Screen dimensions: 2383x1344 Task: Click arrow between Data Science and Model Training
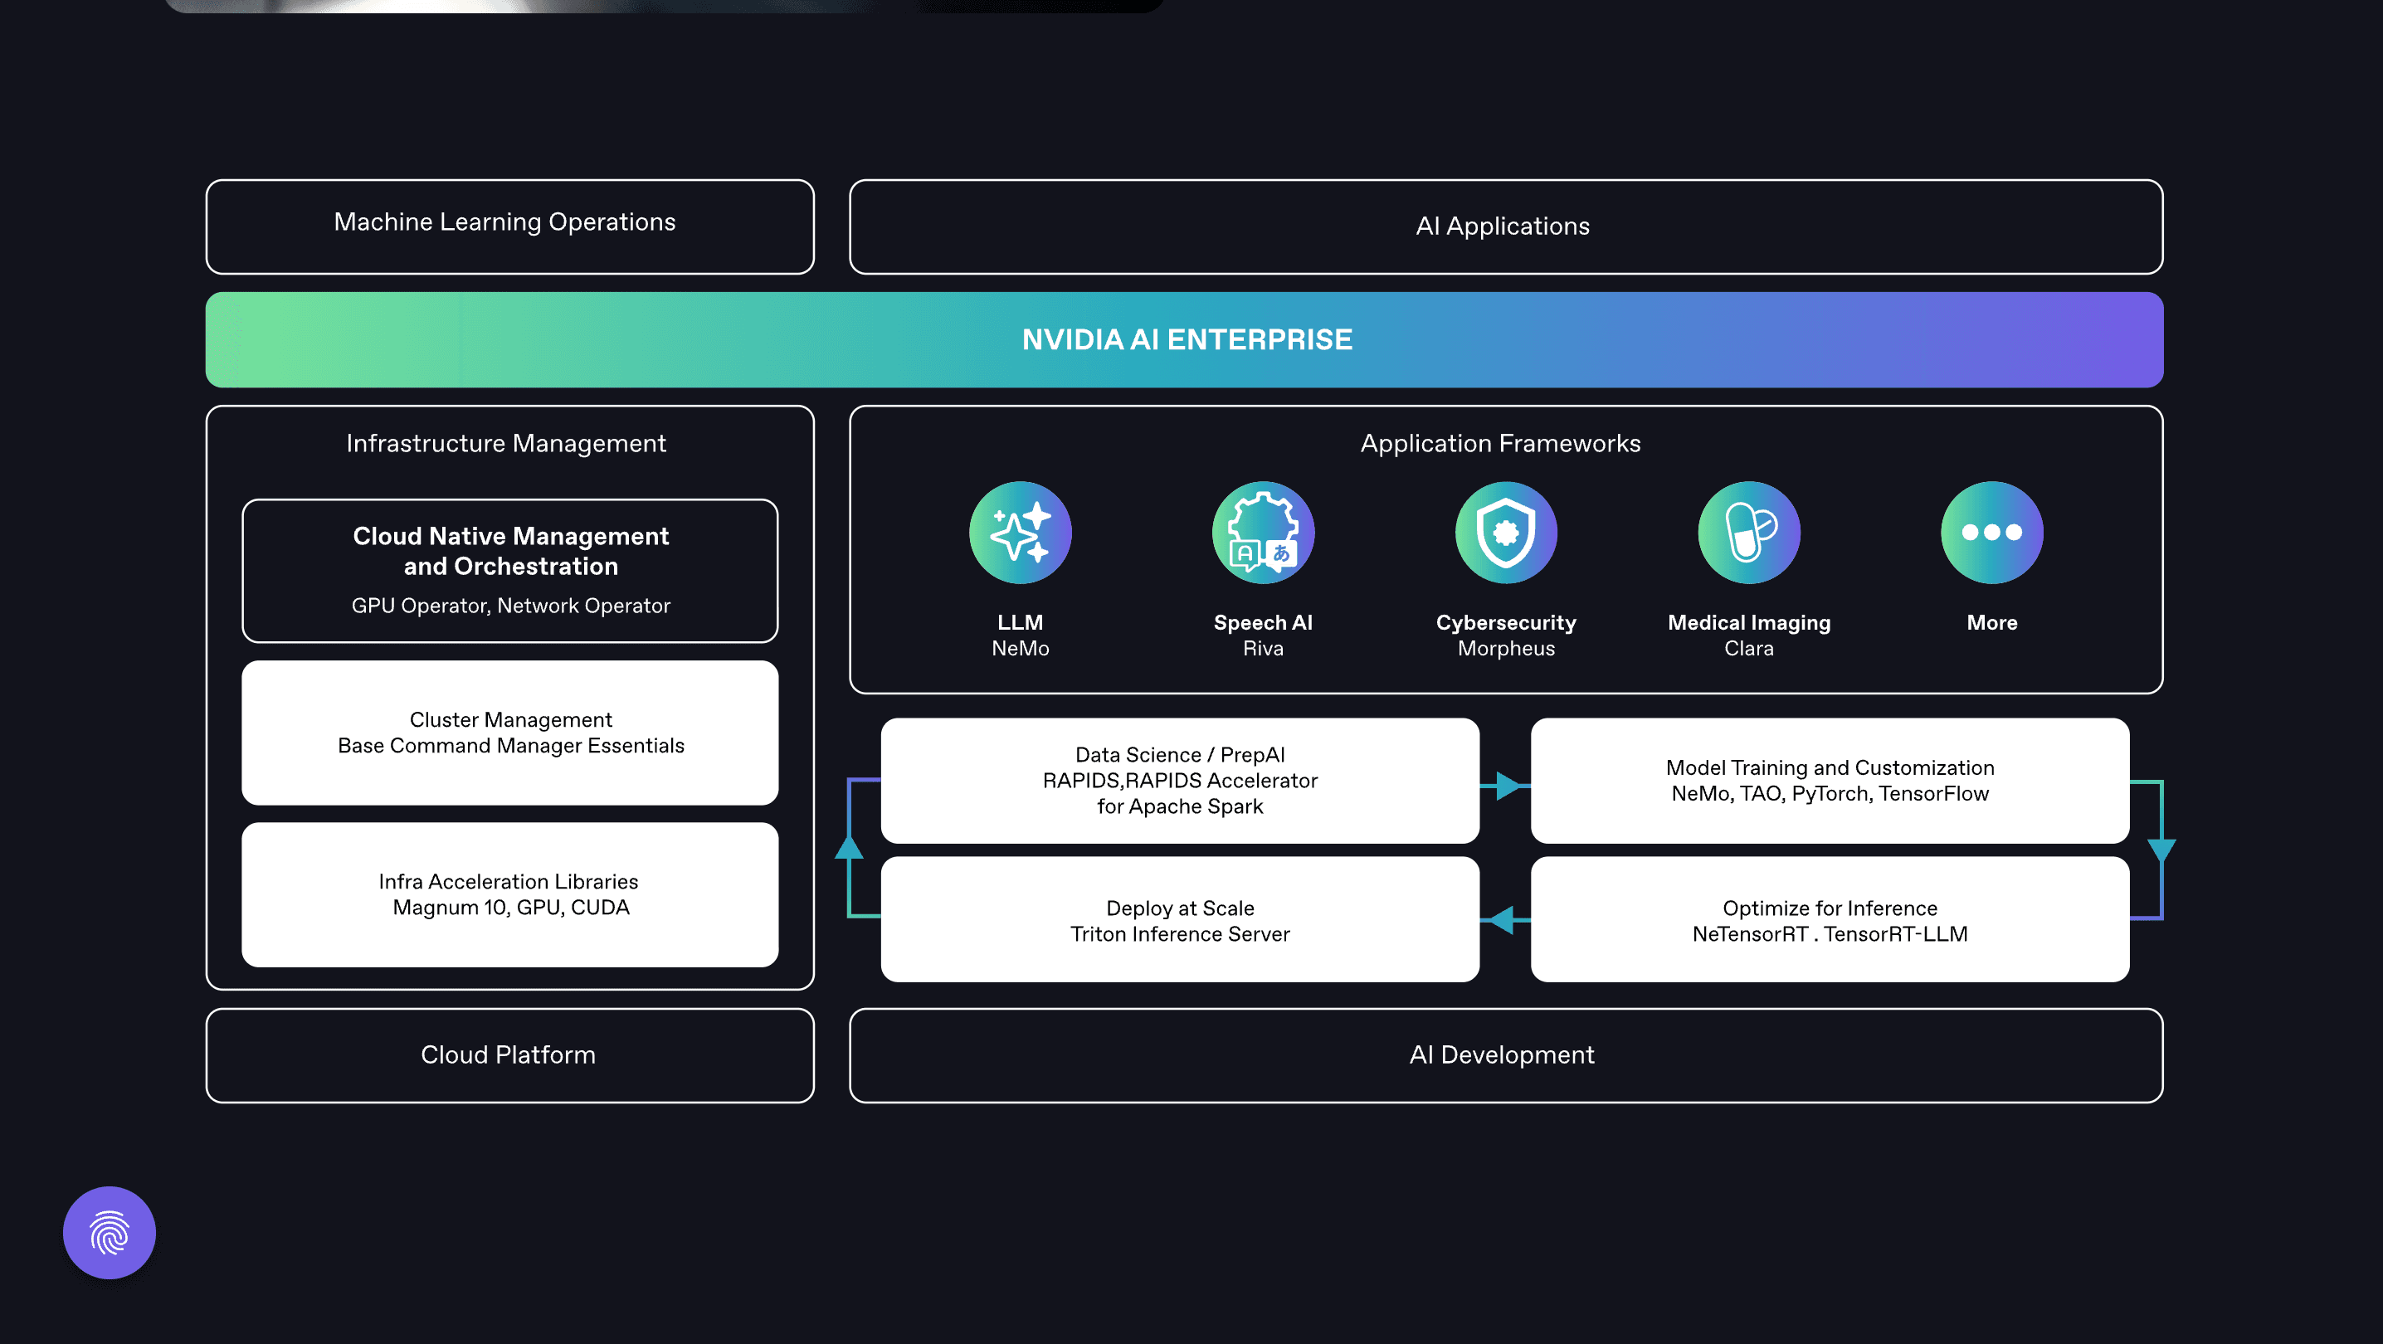[x=1505, y=786]
